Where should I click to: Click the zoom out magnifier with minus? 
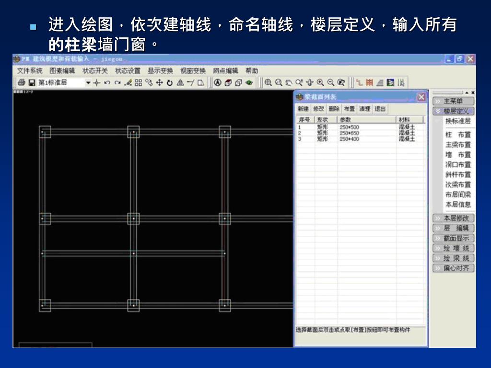[x=331, y=82]
